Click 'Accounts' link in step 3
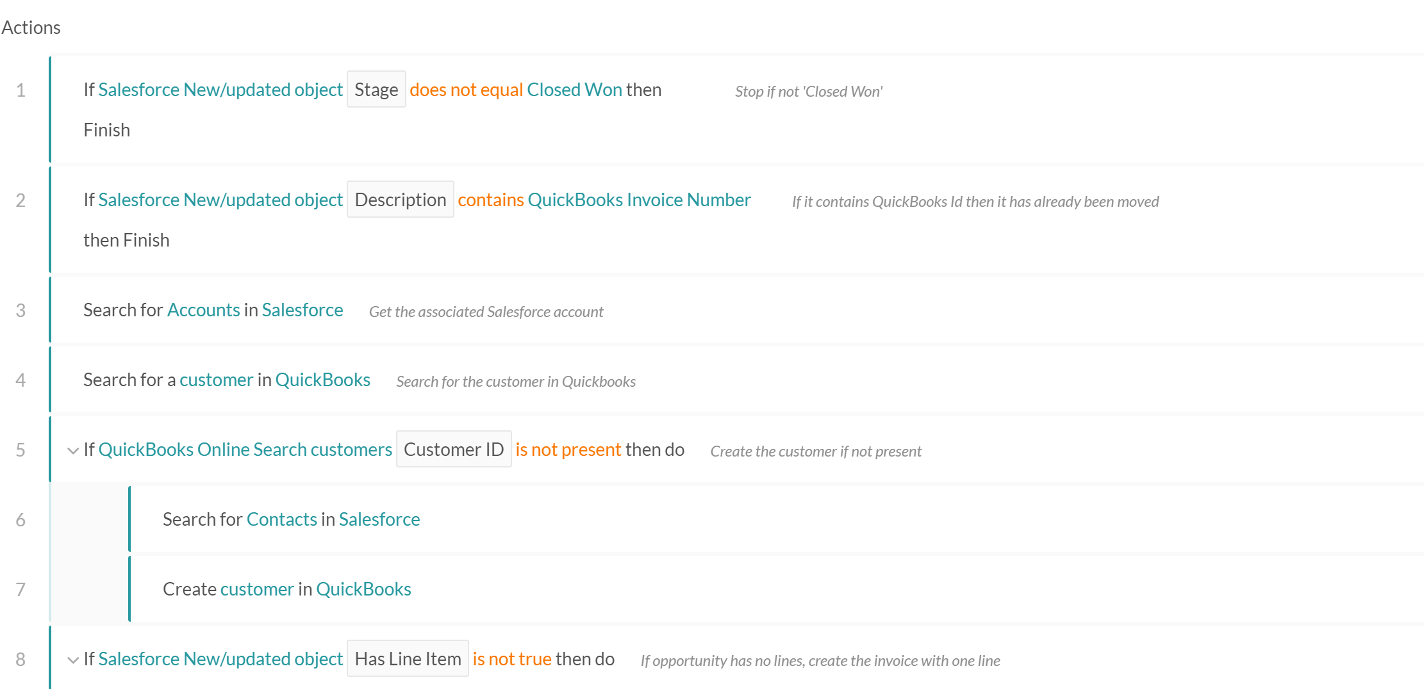This screenshot has height=689, width=1424. (204, 311)
